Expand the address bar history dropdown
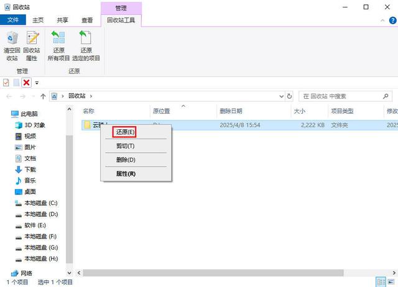This screenshot has height=287, width=398. pos(281,96)
